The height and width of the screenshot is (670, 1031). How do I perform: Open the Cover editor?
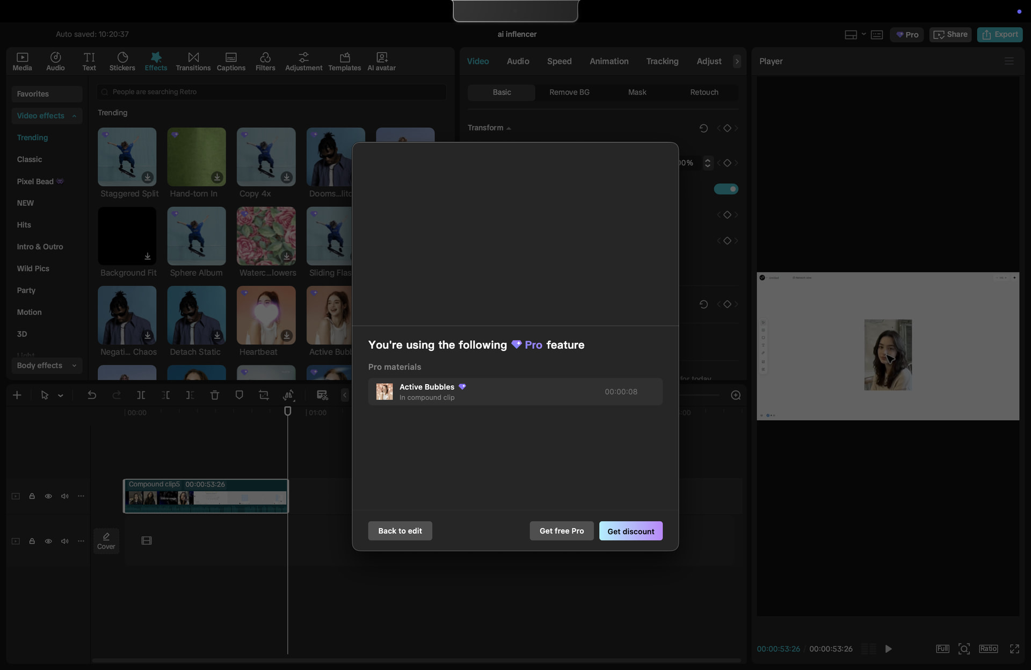tap(106, 541)
